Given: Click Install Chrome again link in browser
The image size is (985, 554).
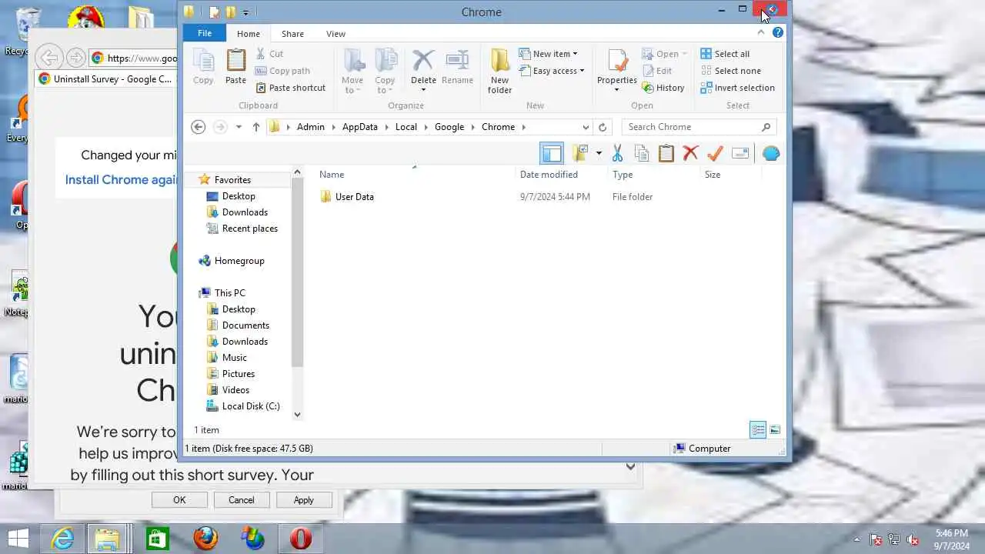Looking at the screenshot, I should 122,179.
